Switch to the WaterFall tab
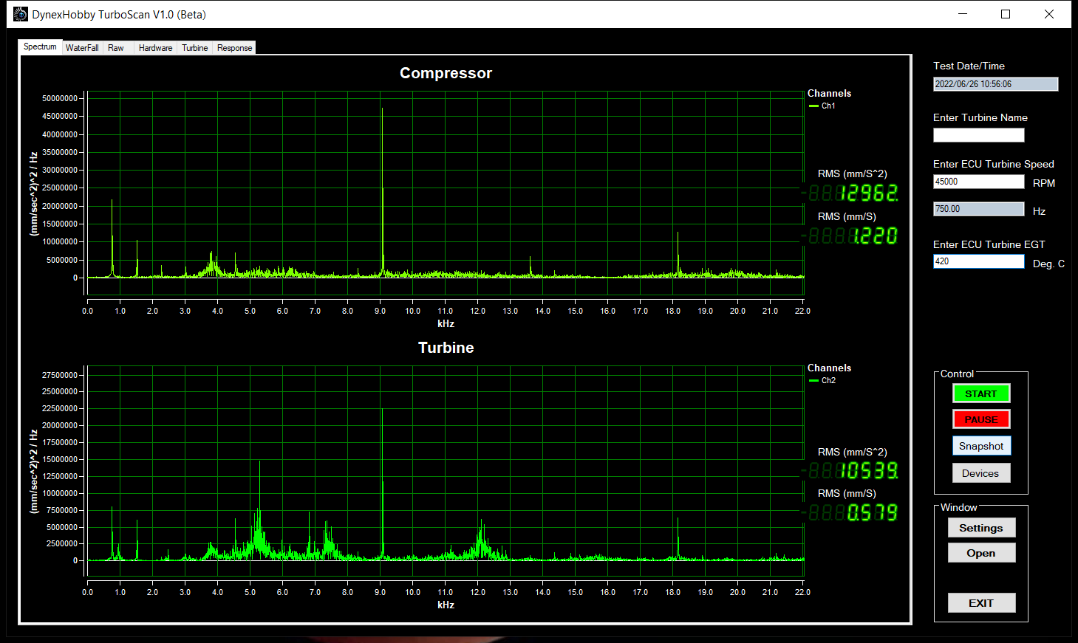Image resolution: width=1078 pixels, height=643 pixels. point(81,47)
